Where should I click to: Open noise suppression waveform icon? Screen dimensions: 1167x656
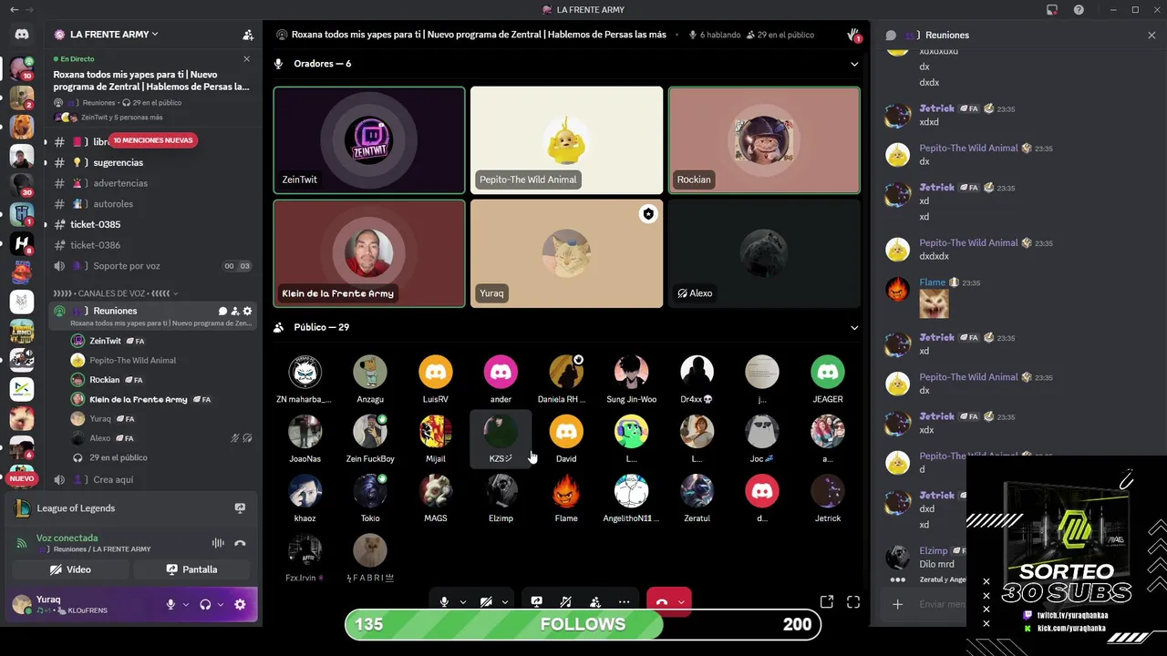[218, 543]
